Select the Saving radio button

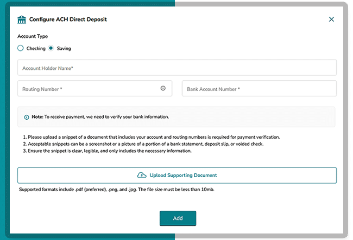(x=51, y=48)
